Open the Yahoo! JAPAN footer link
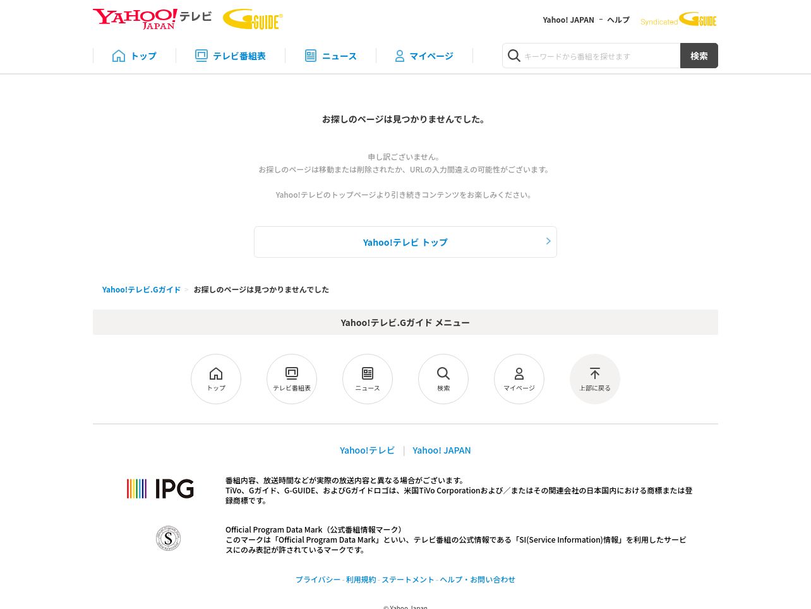Viewport: 811px width, 609px height. tap(442, 450)
